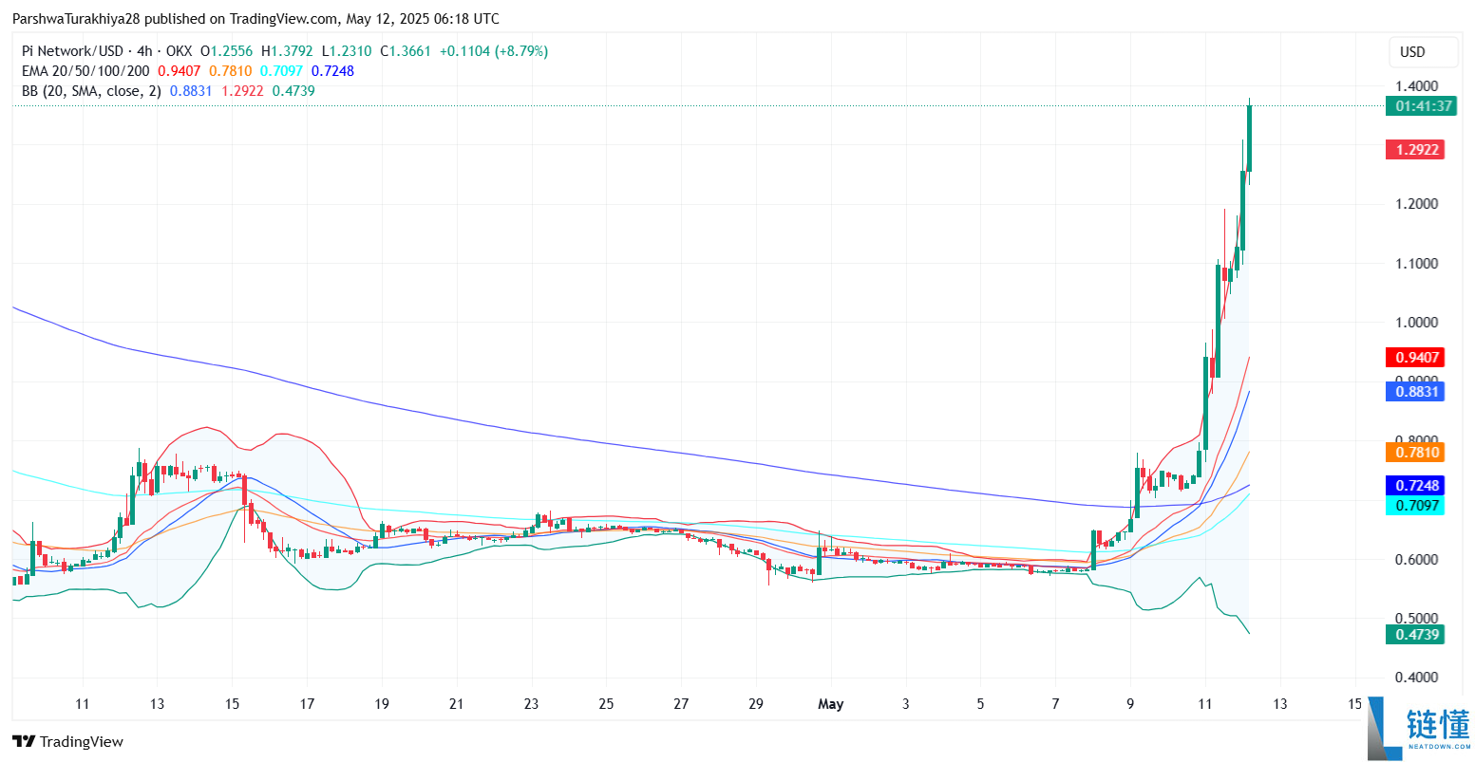Click the orange 0.7810 price axis tag
The image size is (1475, 762).
click(1415, 452)
